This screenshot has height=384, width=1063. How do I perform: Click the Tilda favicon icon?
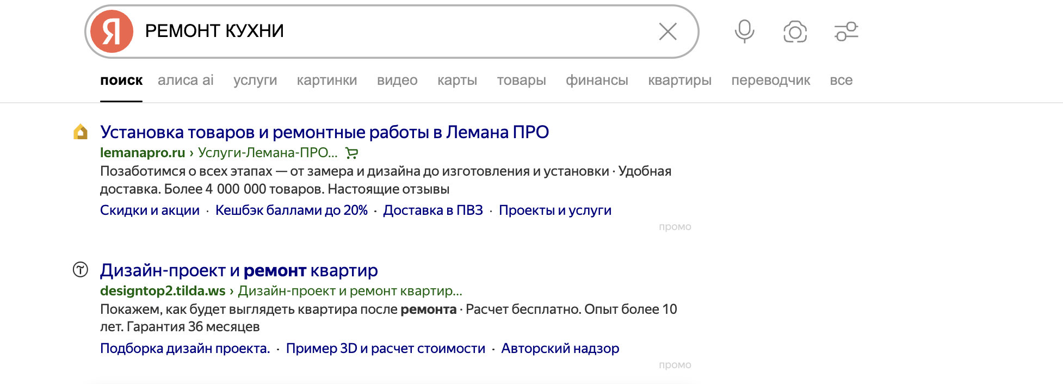pos(81,269)
